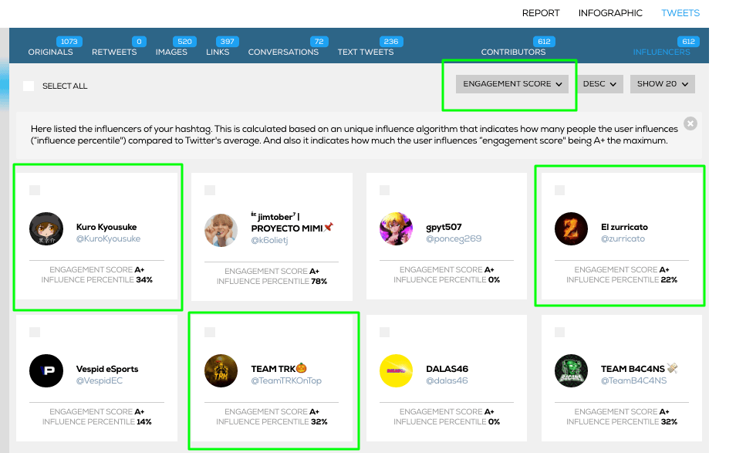
Task: Click the @TeamTRKOnTop handle link
Action: [x=286, y=380]
